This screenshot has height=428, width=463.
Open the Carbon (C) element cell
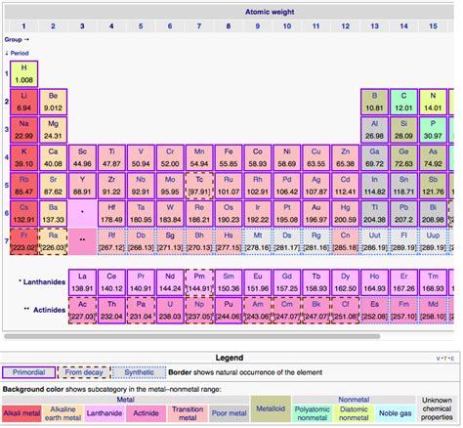point(403,102)
